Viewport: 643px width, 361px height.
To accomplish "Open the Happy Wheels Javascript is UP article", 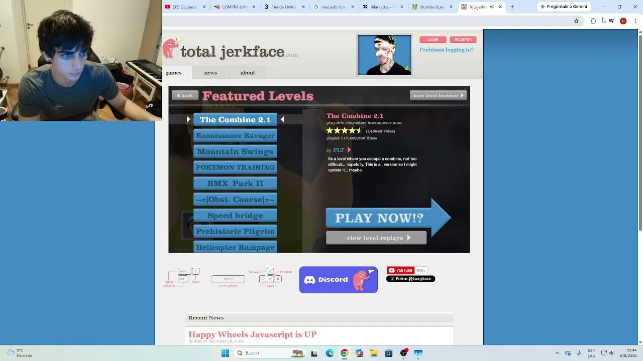I will click(x=252, y=334).
